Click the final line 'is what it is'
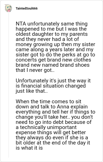103x162 pixels. [29, 148]
